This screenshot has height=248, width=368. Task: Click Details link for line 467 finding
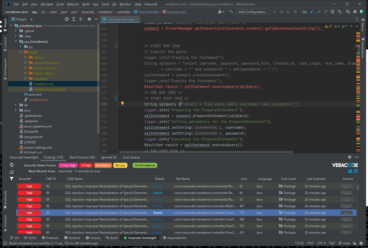point(158,206)
